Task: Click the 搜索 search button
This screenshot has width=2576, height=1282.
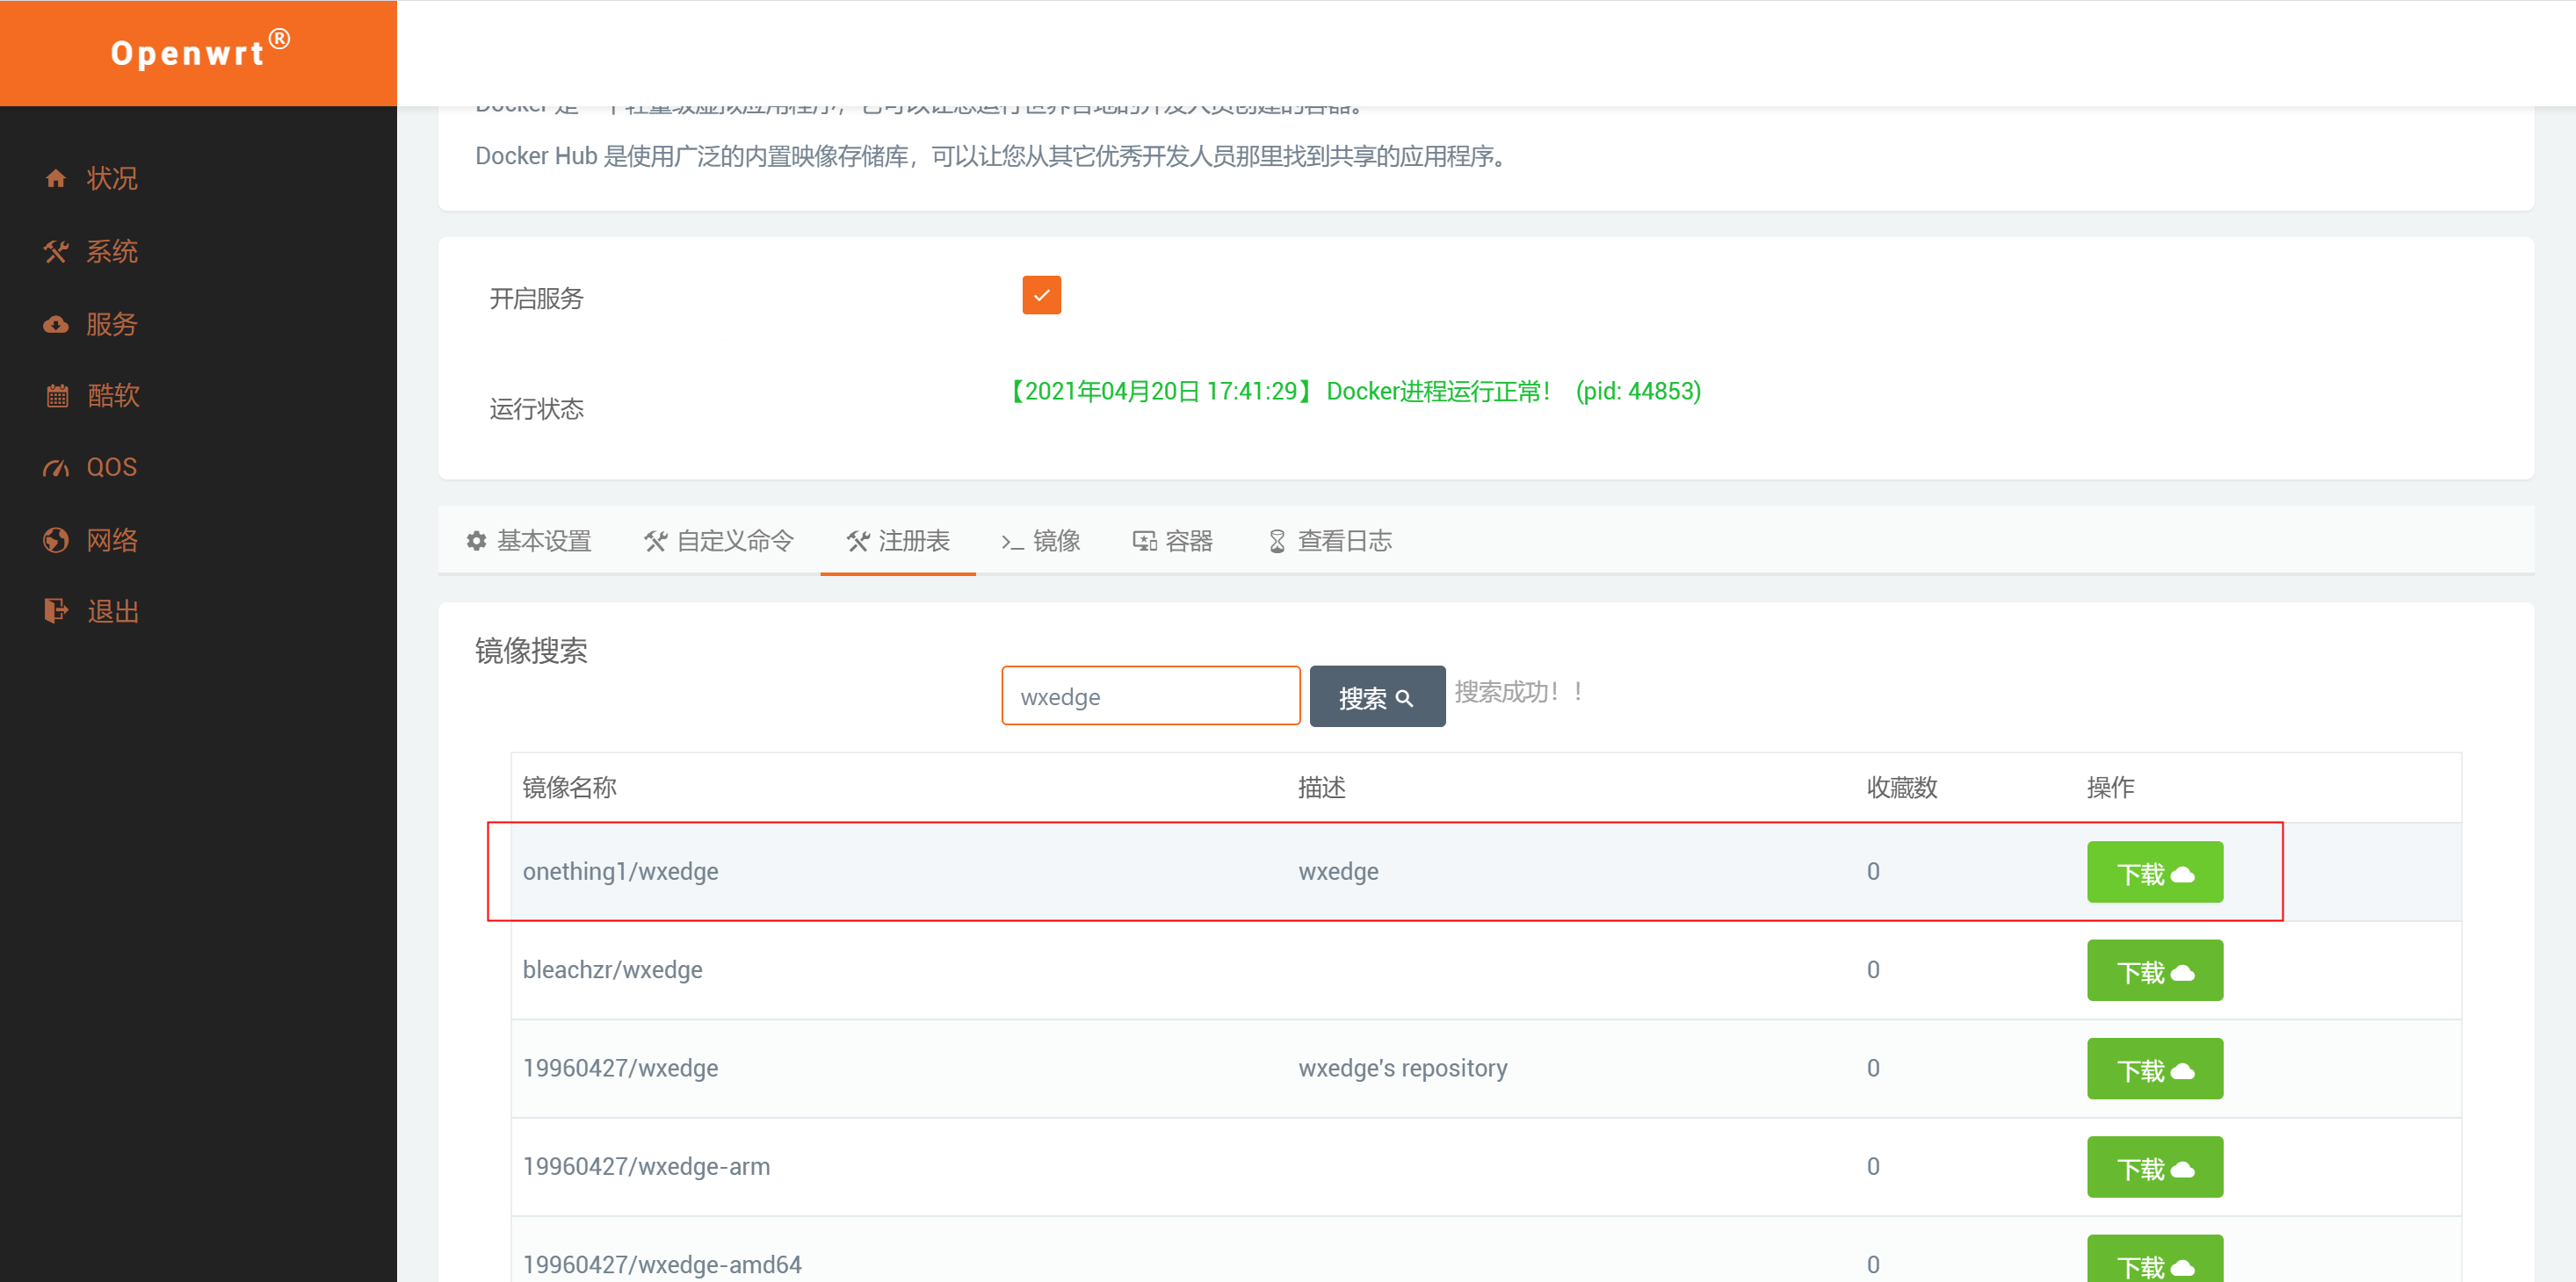Action: click(1377, 697)
